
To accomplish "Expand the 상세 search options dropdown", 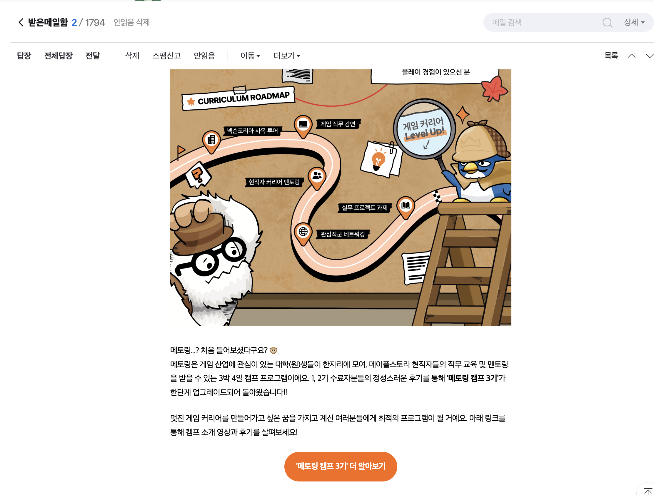I will pos(635,22).
